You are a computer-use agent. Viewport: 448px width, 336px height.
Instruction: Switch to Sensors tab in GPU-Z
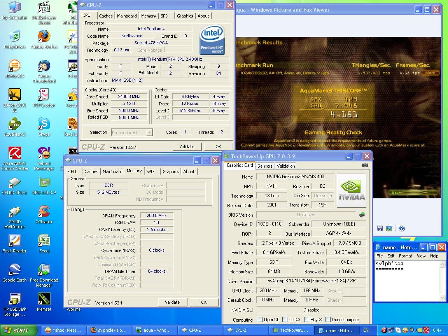(x=265, y=166)
